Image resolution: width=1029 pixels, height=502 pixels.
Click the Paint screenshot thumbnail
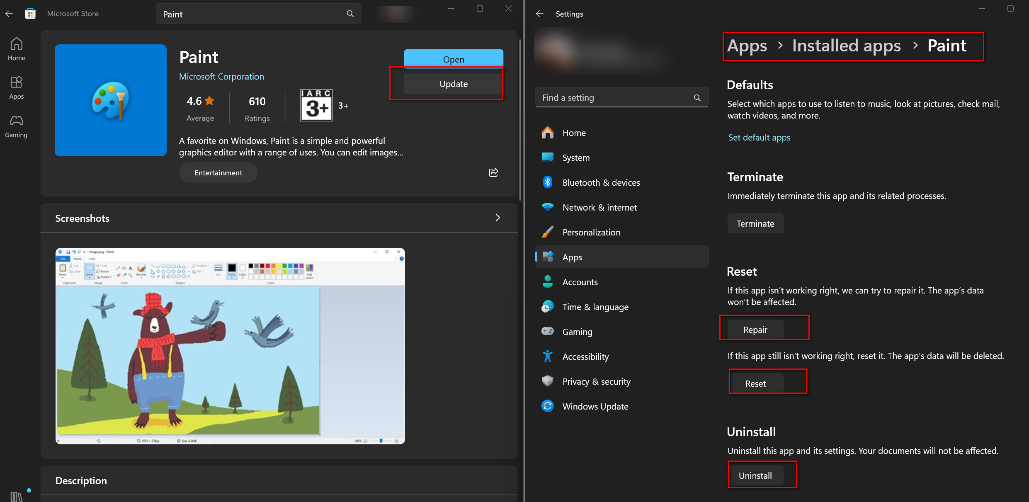230,346
